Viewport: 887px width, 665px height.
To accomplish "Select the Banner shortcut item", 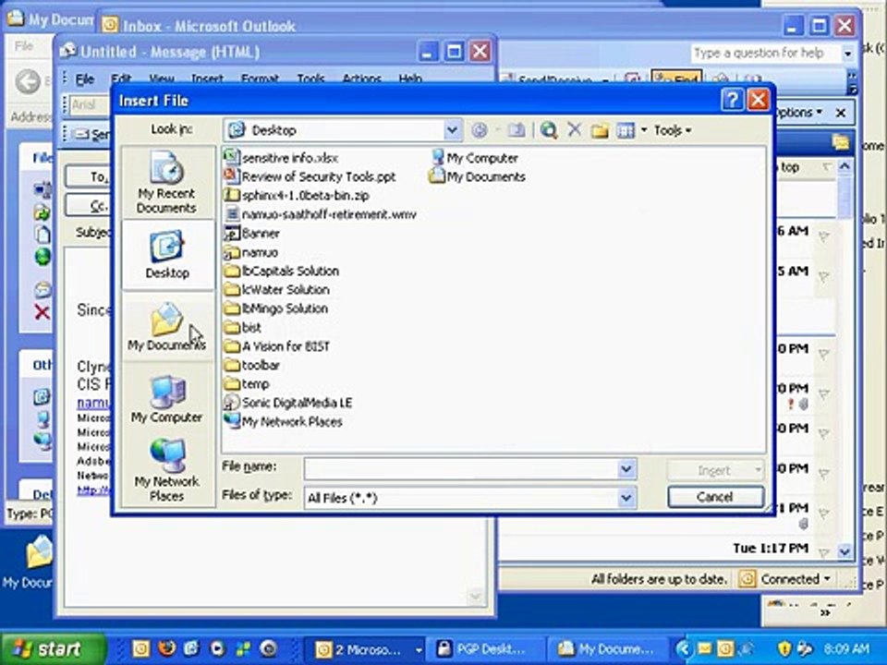I will point(251,233).
